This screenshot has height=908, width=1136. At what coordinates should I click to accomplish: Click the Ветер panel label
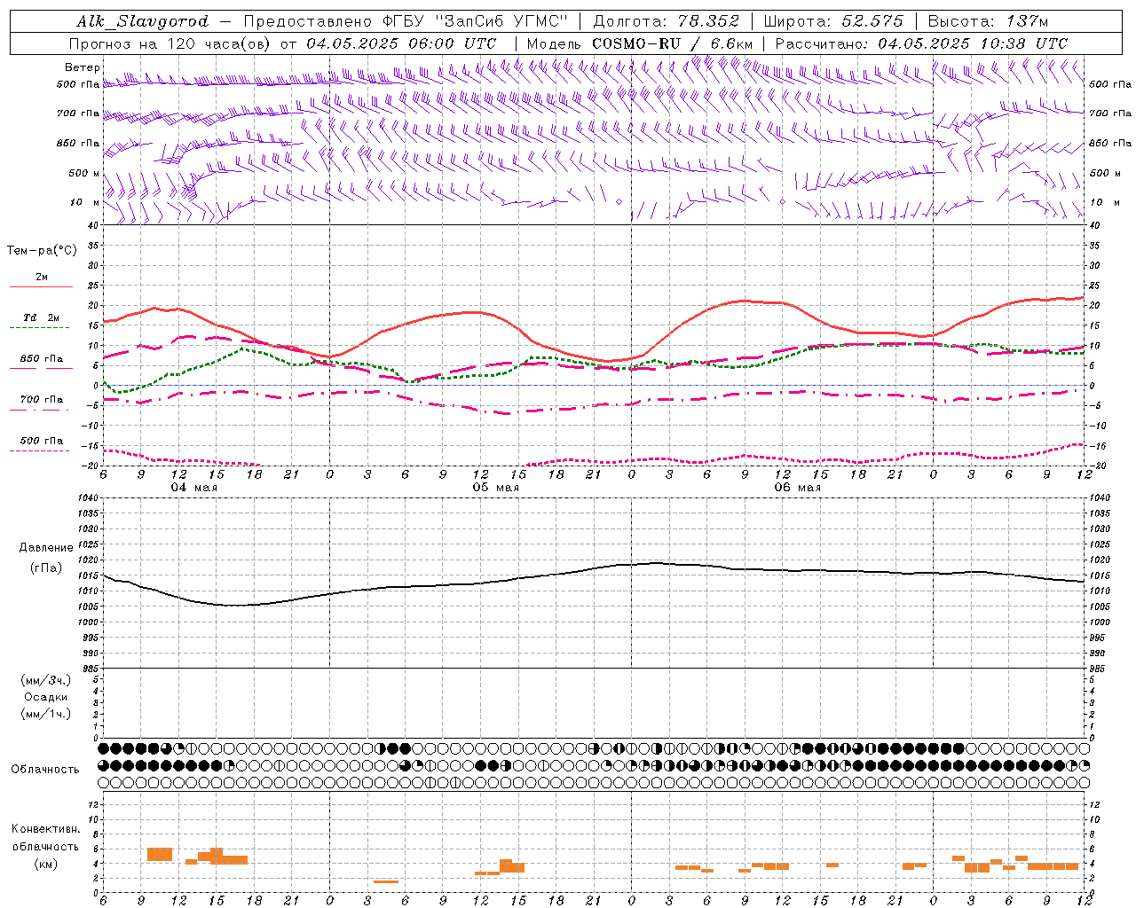coord(83,67)
